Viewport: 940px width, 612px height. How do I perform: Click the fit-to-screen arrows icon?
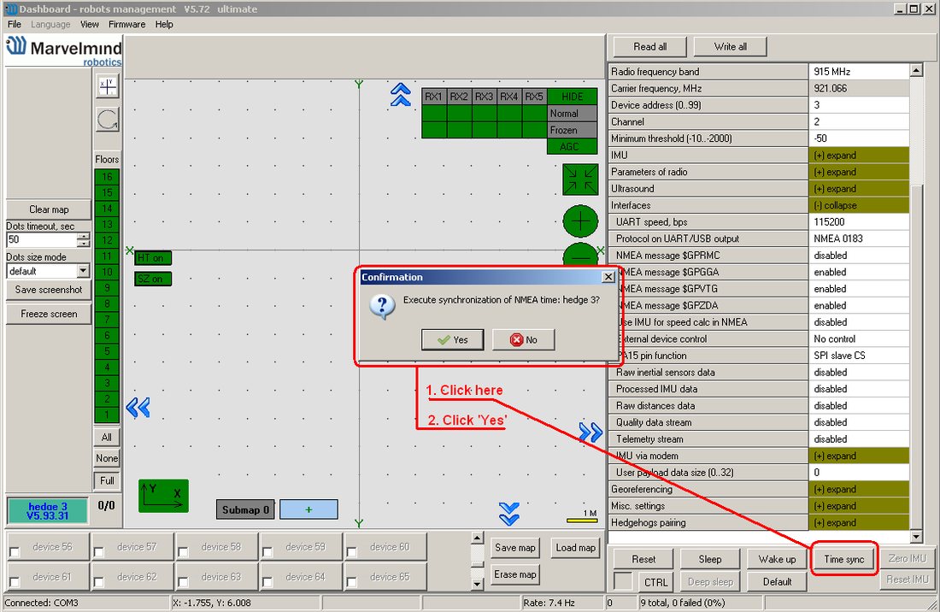coord(580,179)
